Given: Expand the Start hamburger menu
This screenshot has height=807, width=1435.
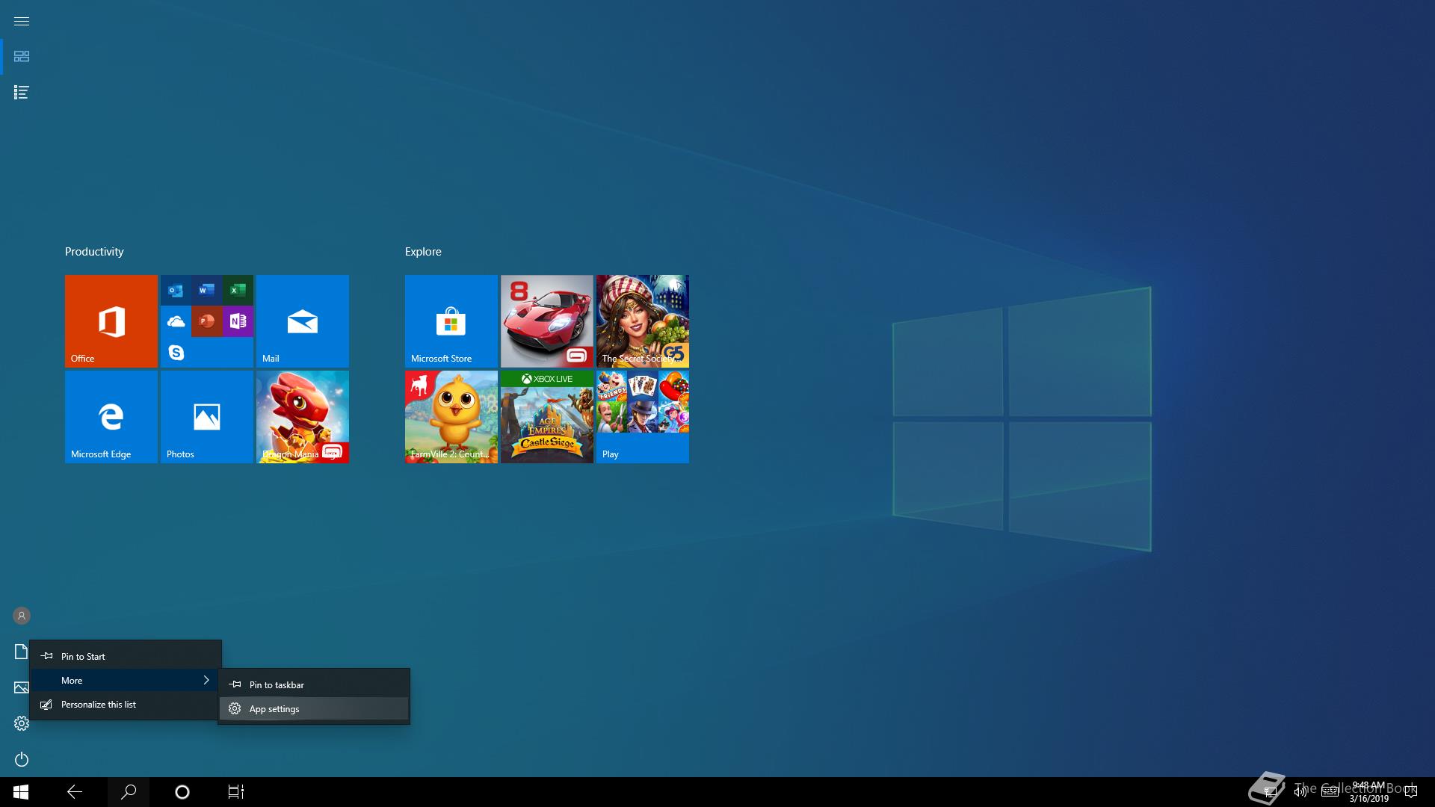Looking at the screenshot, I should click(22, 21).
